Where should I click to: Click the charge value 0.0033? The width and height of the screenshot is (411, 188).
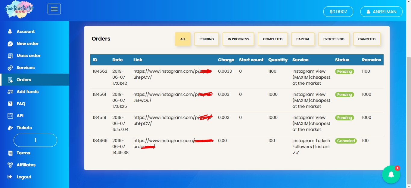pos(225,71)
